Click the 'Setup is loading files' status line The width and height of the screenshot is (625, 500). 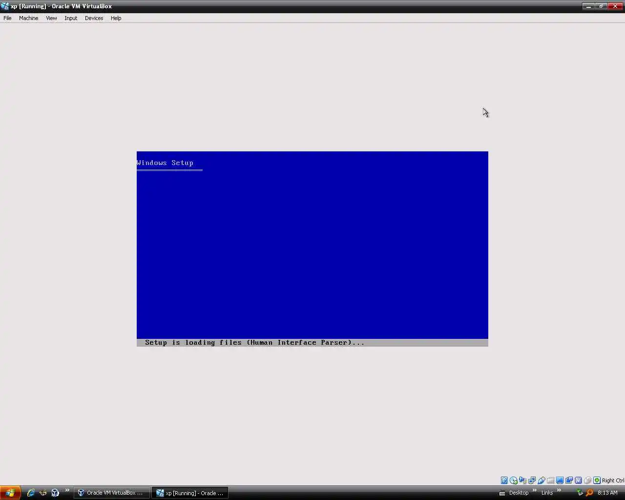312,343
